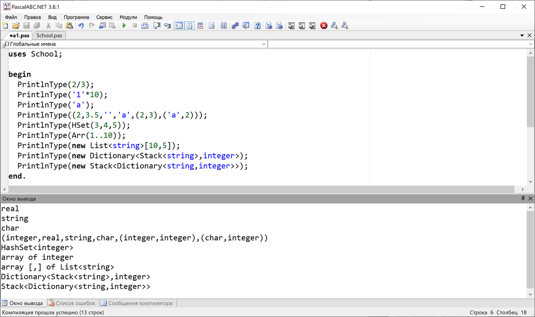Click output line 'array of integer'
The image size is (535, 317).
click(x=37, y=257)
